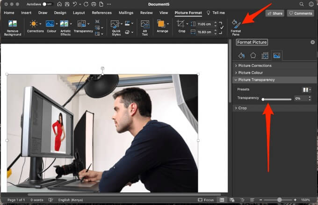Click the Transparency slider handle
Screen dimensions: 318x205
[x=263, y=99]
